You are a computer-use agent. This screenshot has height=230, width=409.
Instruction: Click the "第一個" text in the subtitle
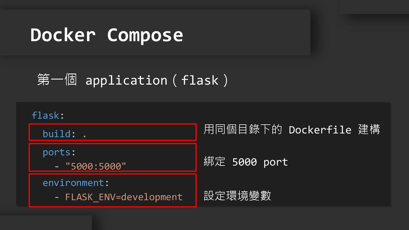pyautogui.click(x=57, y=80)
